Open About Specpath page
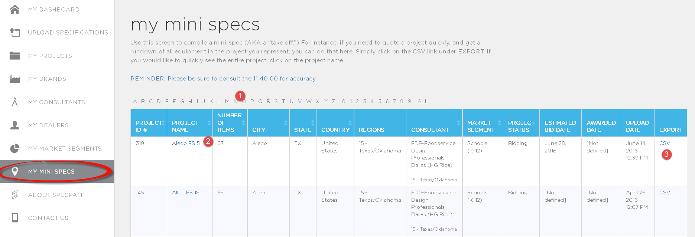This screenshot has width=695, height=237. pos(57,195)
